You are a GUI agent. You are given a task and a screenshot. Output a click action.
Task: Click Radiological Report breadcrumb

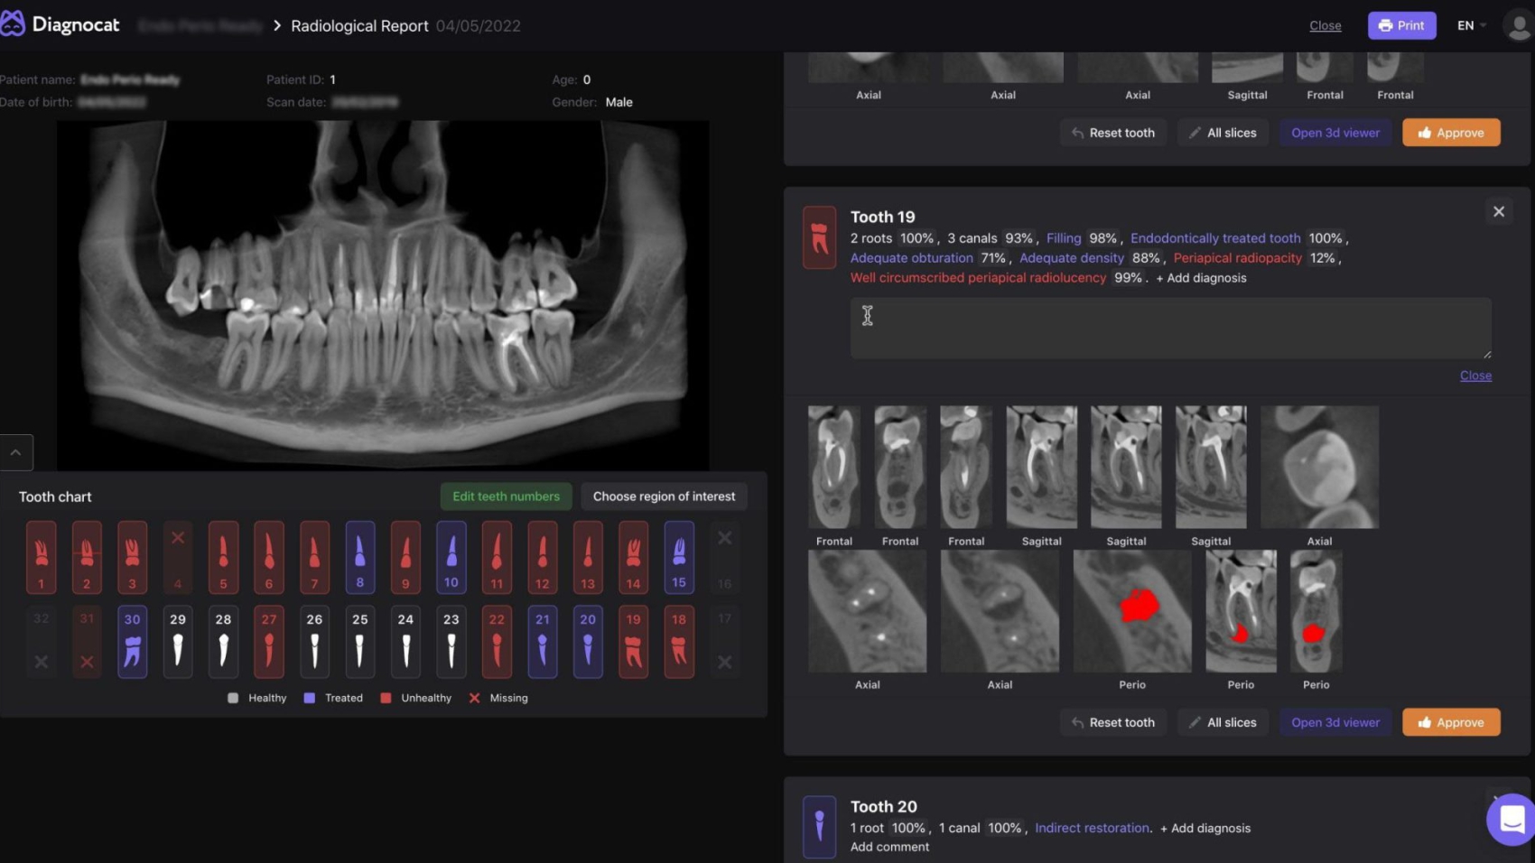coord(359,25)
